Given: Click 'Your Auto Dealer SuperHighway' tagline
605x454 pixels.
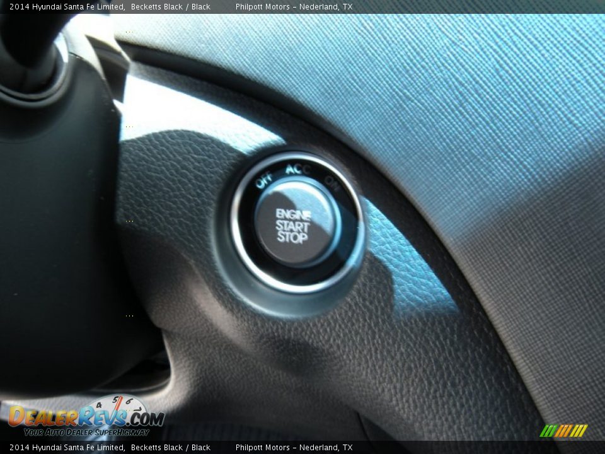Looking at the screenshot, I should [x=86, y=433].
